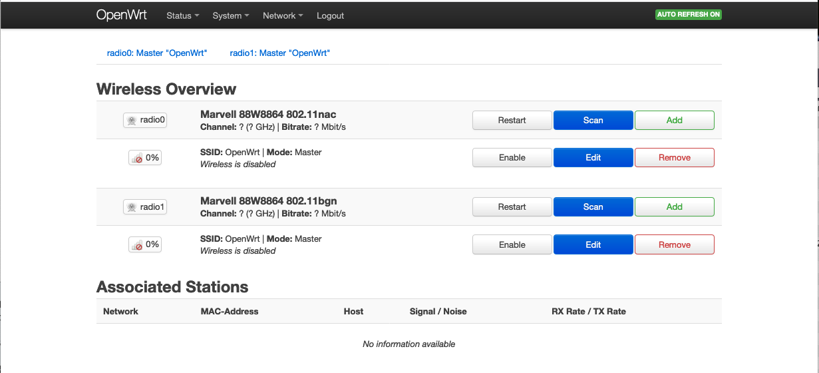
Task: Remove the radio1 OpenWrt wireless network
Action: pyautogui.click(x=674, y=244)
